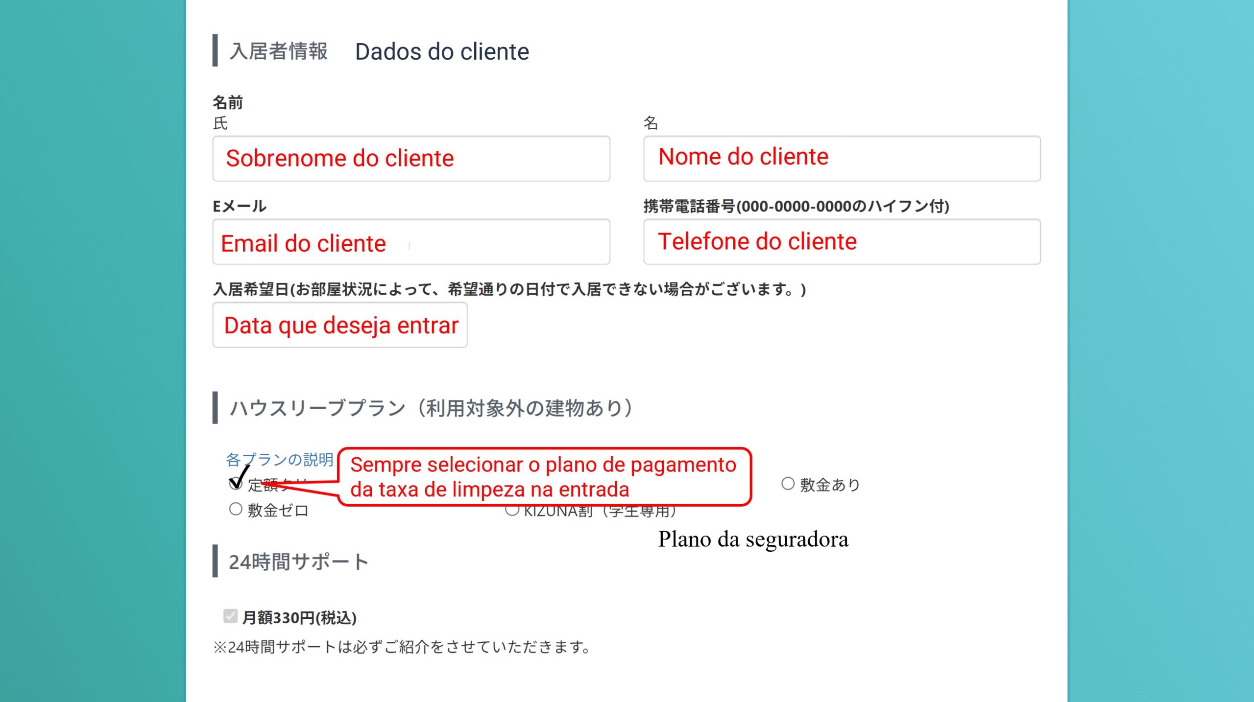Click the surname field 'Sobrenome do cliente'
The height and width of the screenshot is (702, 1254).
click(x=410, y=159)
